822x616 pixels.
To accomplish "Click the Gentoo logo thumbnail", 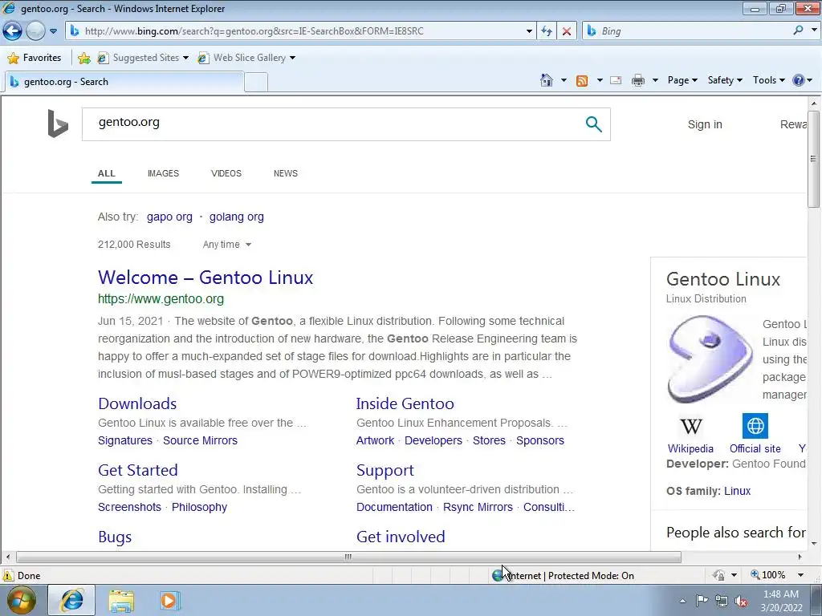I will tap(710, 359).
